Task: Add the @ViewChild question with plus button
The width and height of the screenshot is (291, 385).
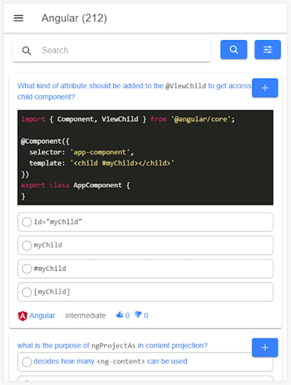Action: point(265,88)
